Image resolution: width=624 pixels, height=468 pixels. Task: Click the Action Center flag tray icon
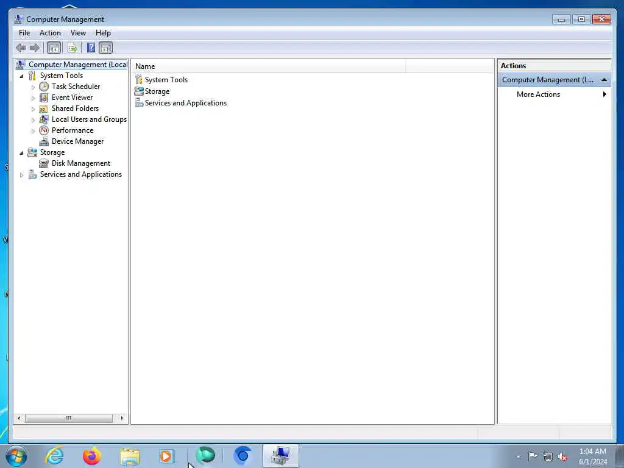[x=533, y=456]
